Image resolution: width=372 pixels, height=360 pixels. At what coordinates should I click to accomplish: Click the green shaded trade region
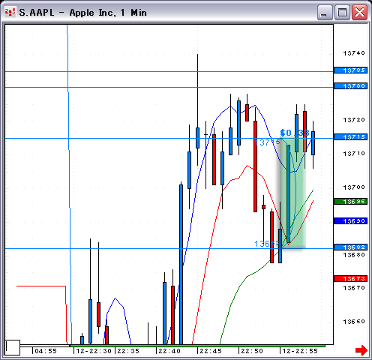(x=292, y=193)
